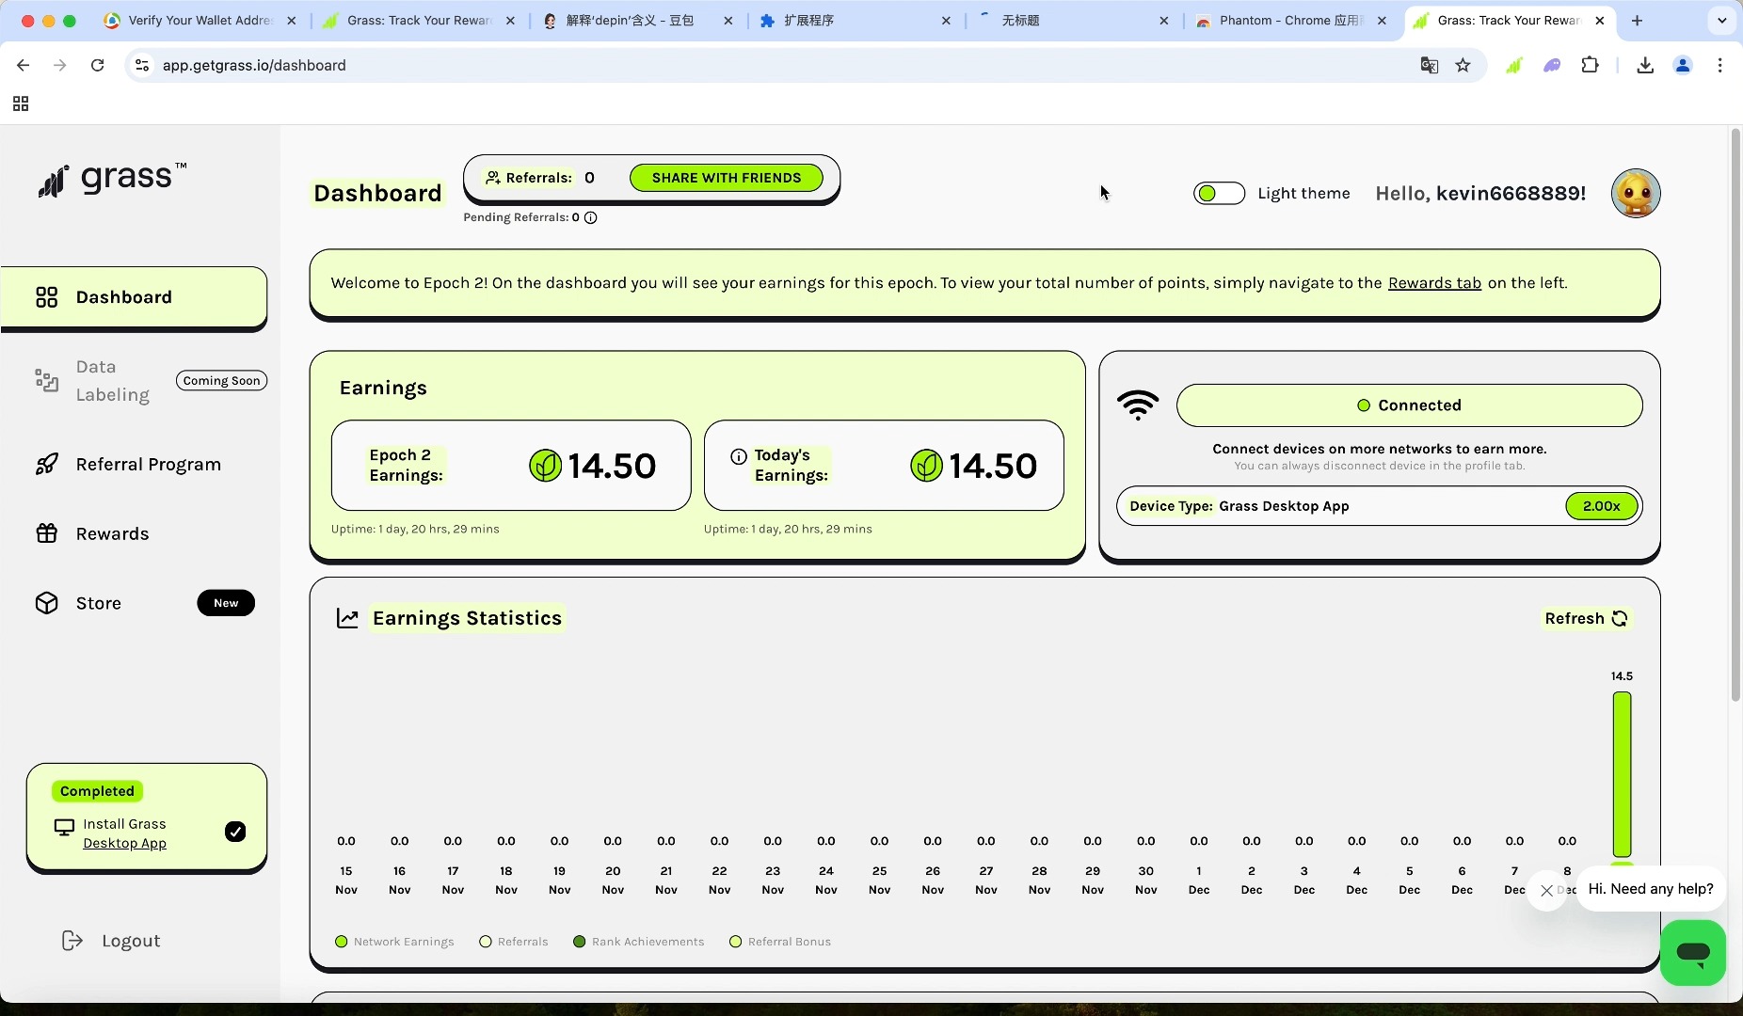The width and height of the screenshot is (1743, 1016).
Task: Open the user avatar profile picture
Action: (1636, 193)
